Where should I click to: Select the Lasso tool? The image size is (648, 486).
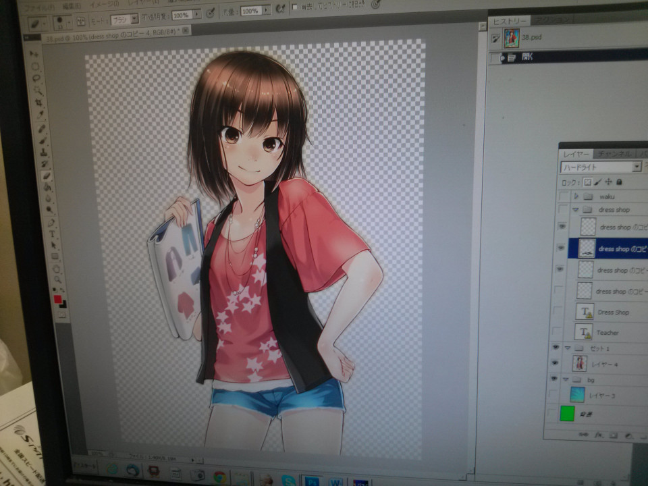pos(36,78)
